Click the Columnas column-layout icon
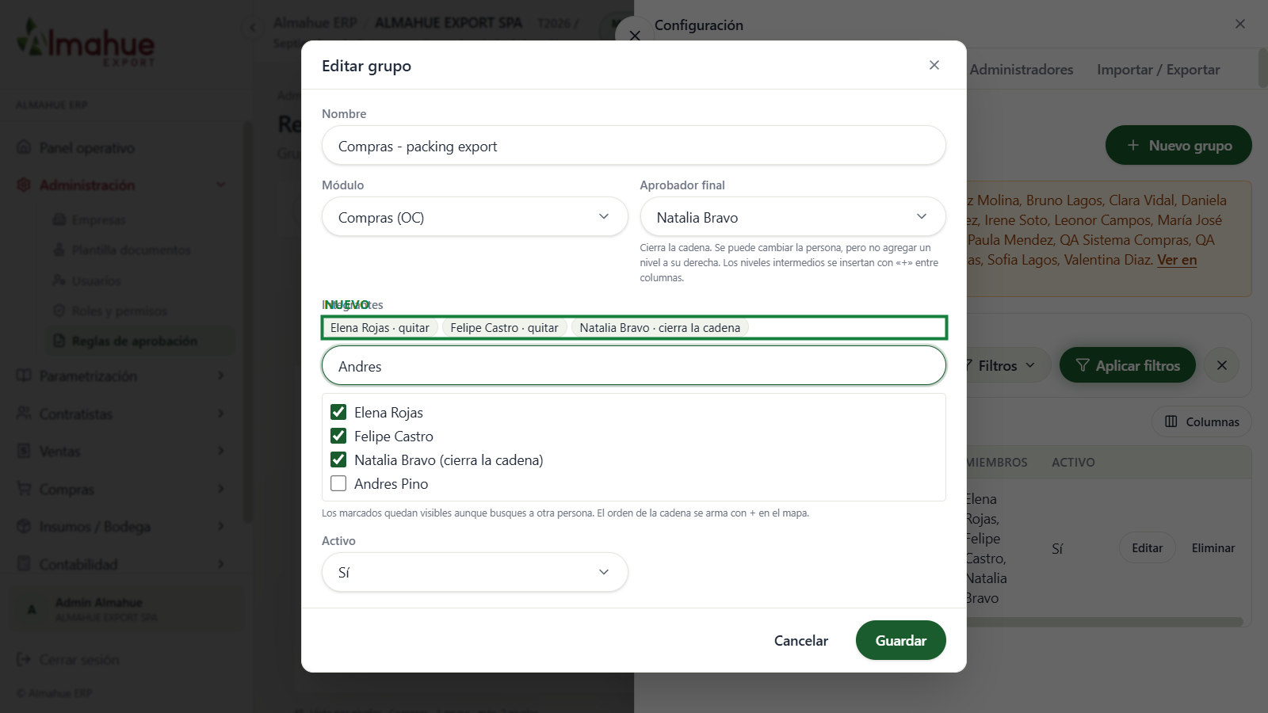This screenshot has width=1268, height=713. tap(1171, 421)
